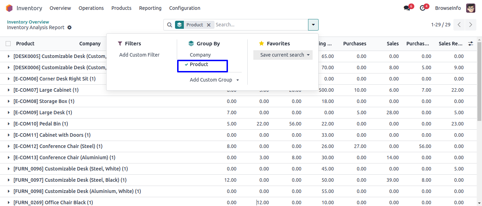Open the Operations menu

click(x=91, y=8)
